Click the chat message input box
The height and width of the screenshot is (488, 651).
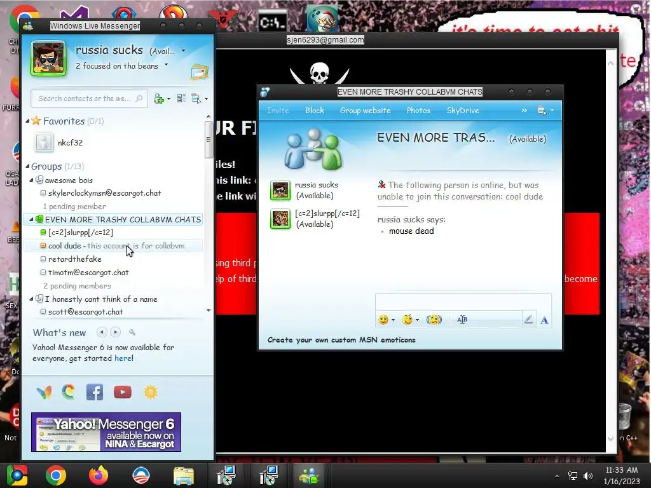pyautogui.click(x=463, y=302)
